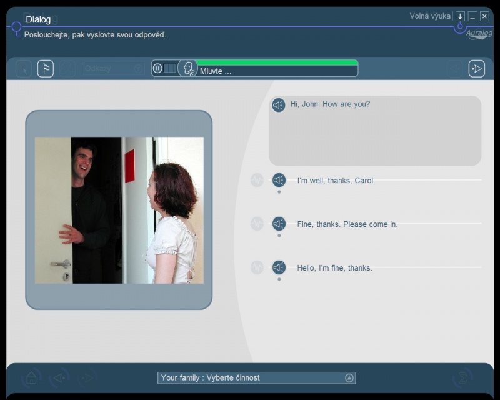This screenshot has width=500, height=400.
Task: Play audio for "Hello, I'm fine, thanks."
Action: coord(279,267)
